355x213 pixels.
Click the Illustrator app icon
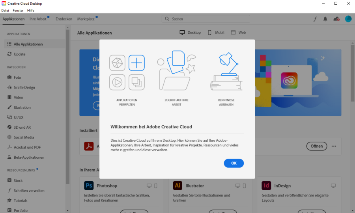(x=178, y=185)
